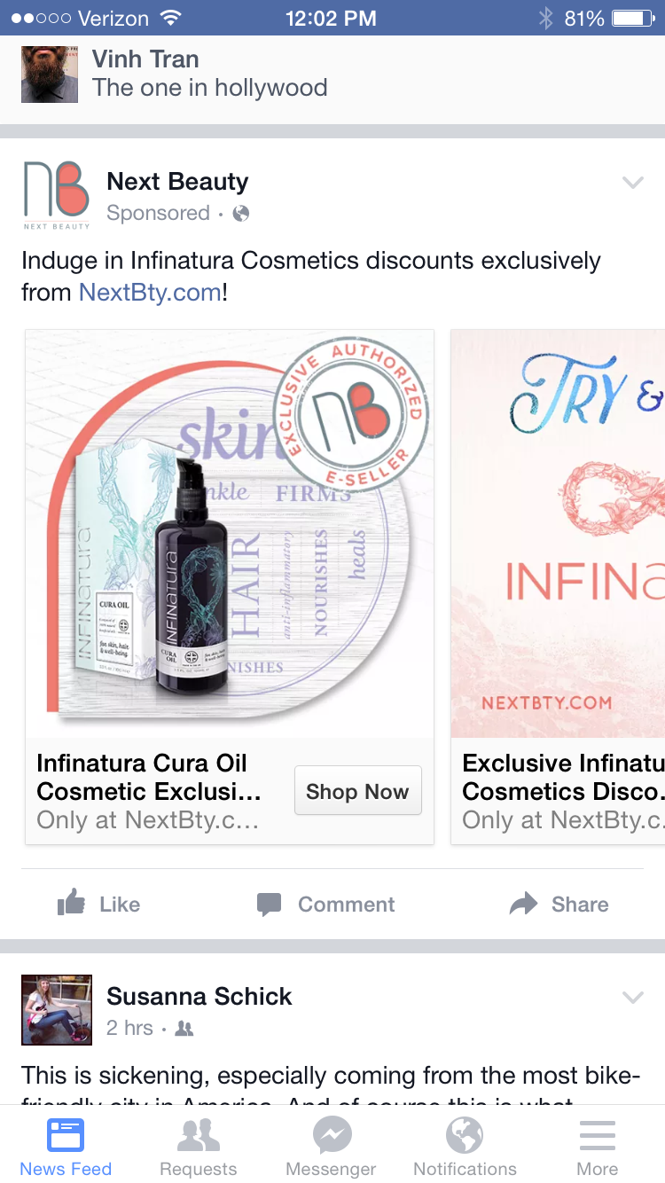Tap the Shop Now button
This screenshot has height=1183, width=665.
pos(358,791)
